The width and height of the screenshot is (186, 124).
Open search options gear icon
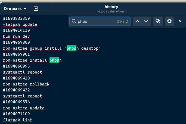[169, 21]
